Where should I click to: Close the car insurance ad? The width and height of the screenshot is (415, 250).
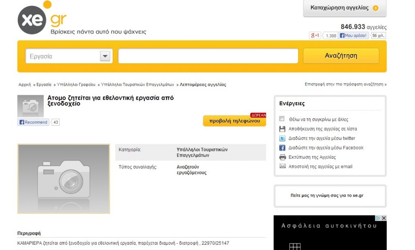384,218
